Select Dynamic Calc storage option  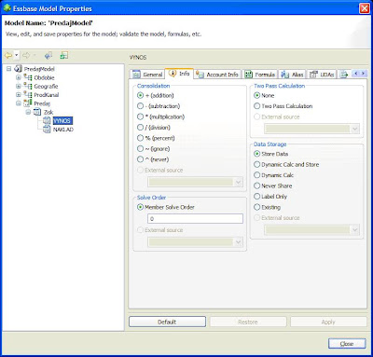[256, 175]
